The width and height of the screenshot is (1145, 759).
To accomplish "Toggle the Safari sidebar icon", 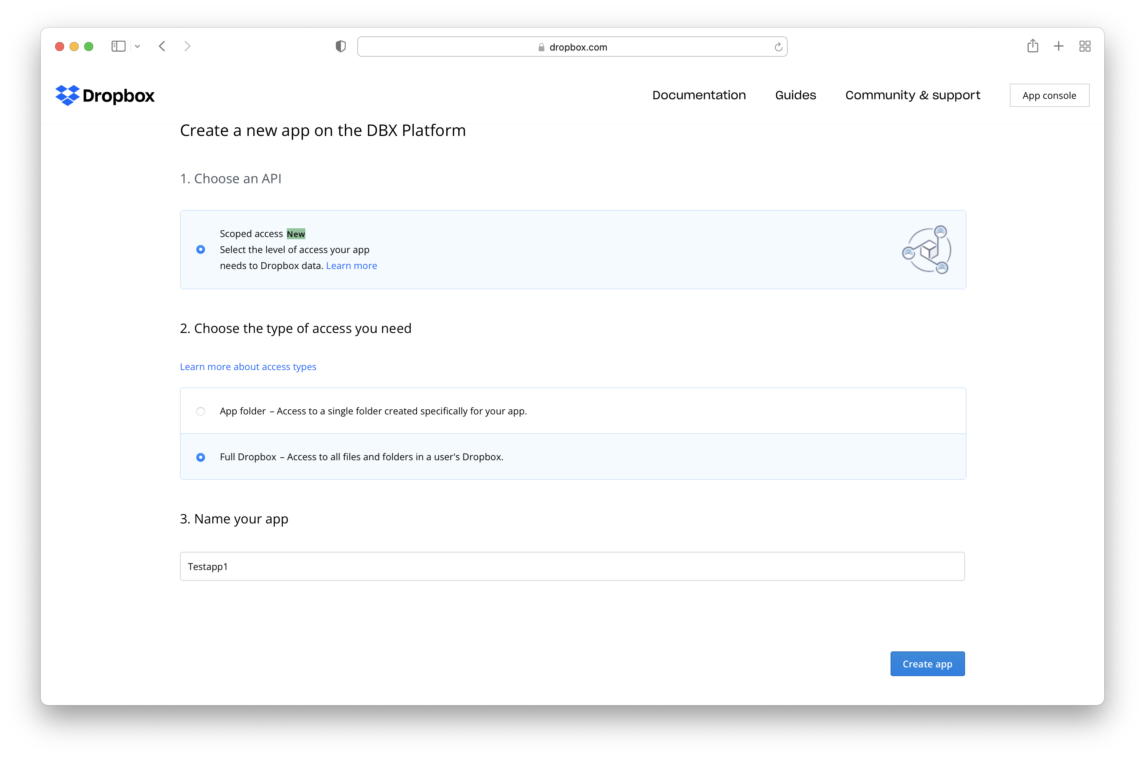I will click(118, 47).
